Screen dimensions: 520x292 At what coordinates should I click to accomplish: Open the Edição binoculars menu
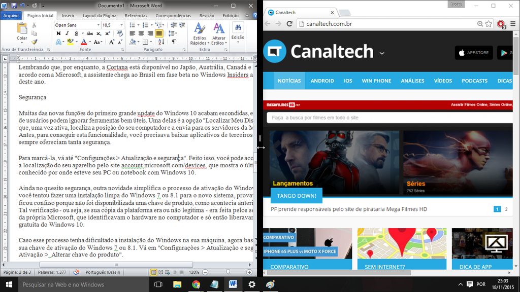[x=238, y=32]
